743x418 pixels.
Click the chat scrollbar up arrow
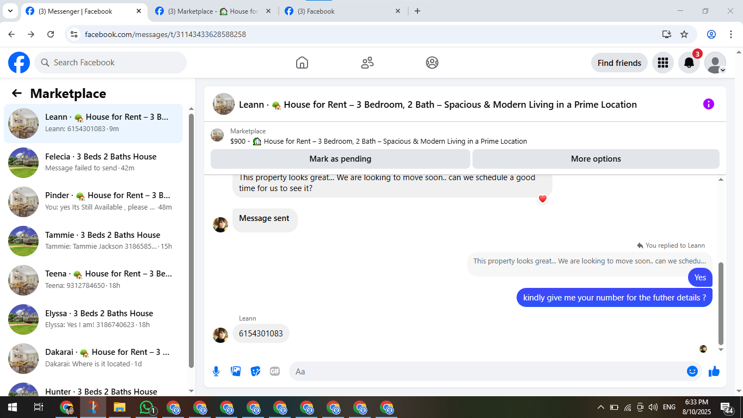tap(721, 179)
